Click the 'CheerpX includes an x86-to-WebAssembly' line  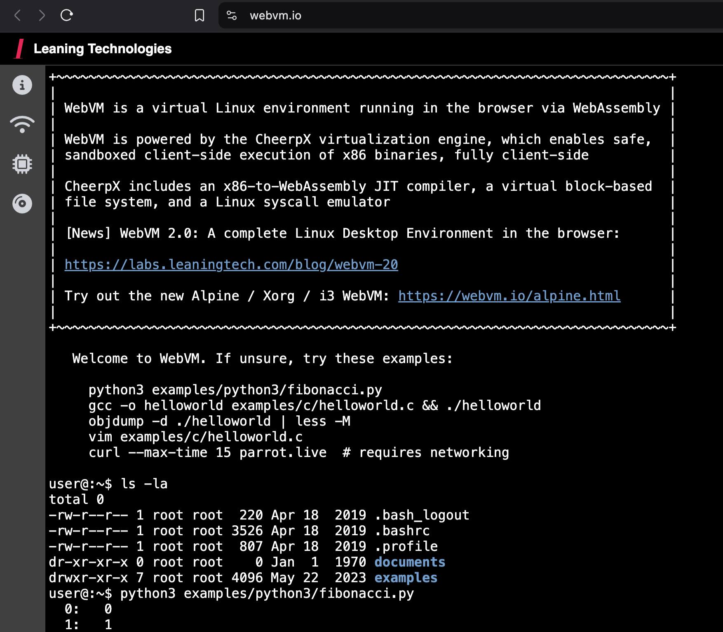(x=358, y=186)
